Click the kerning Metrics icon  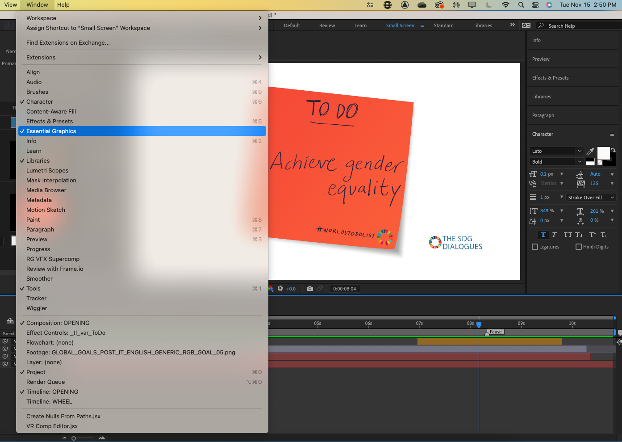533,183
